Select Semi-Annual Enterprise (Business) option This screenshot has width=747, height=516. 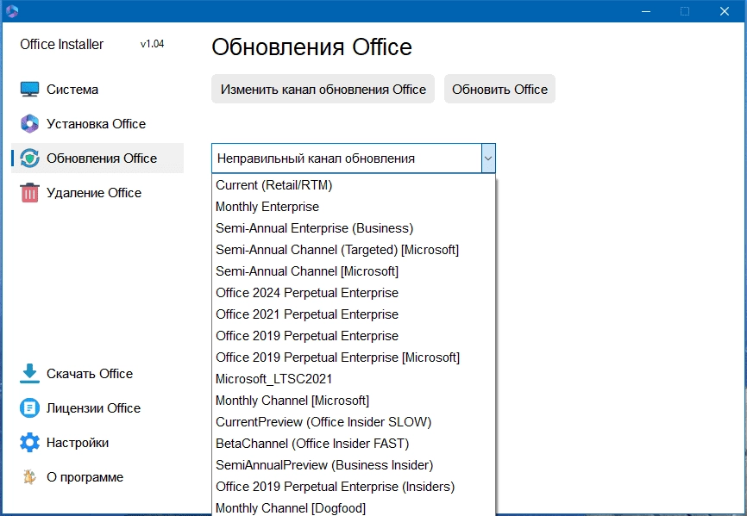354,227
